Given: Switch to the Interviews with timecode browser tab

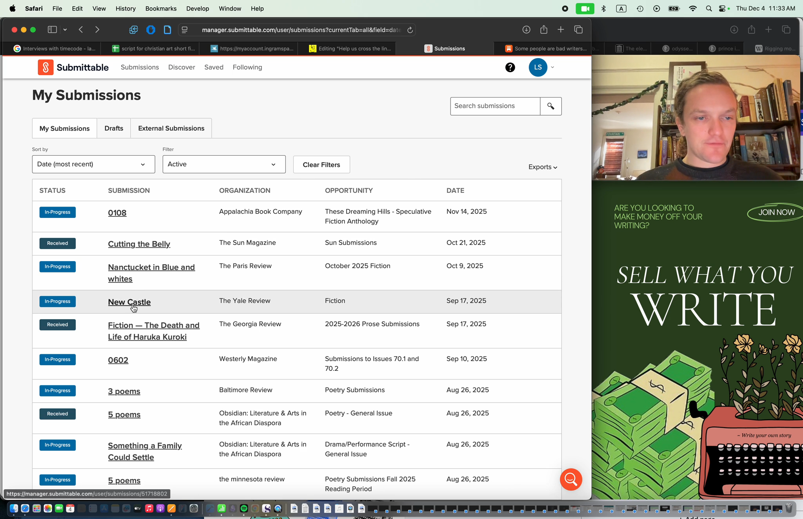Looking at the screenshot, I should 55,49.
